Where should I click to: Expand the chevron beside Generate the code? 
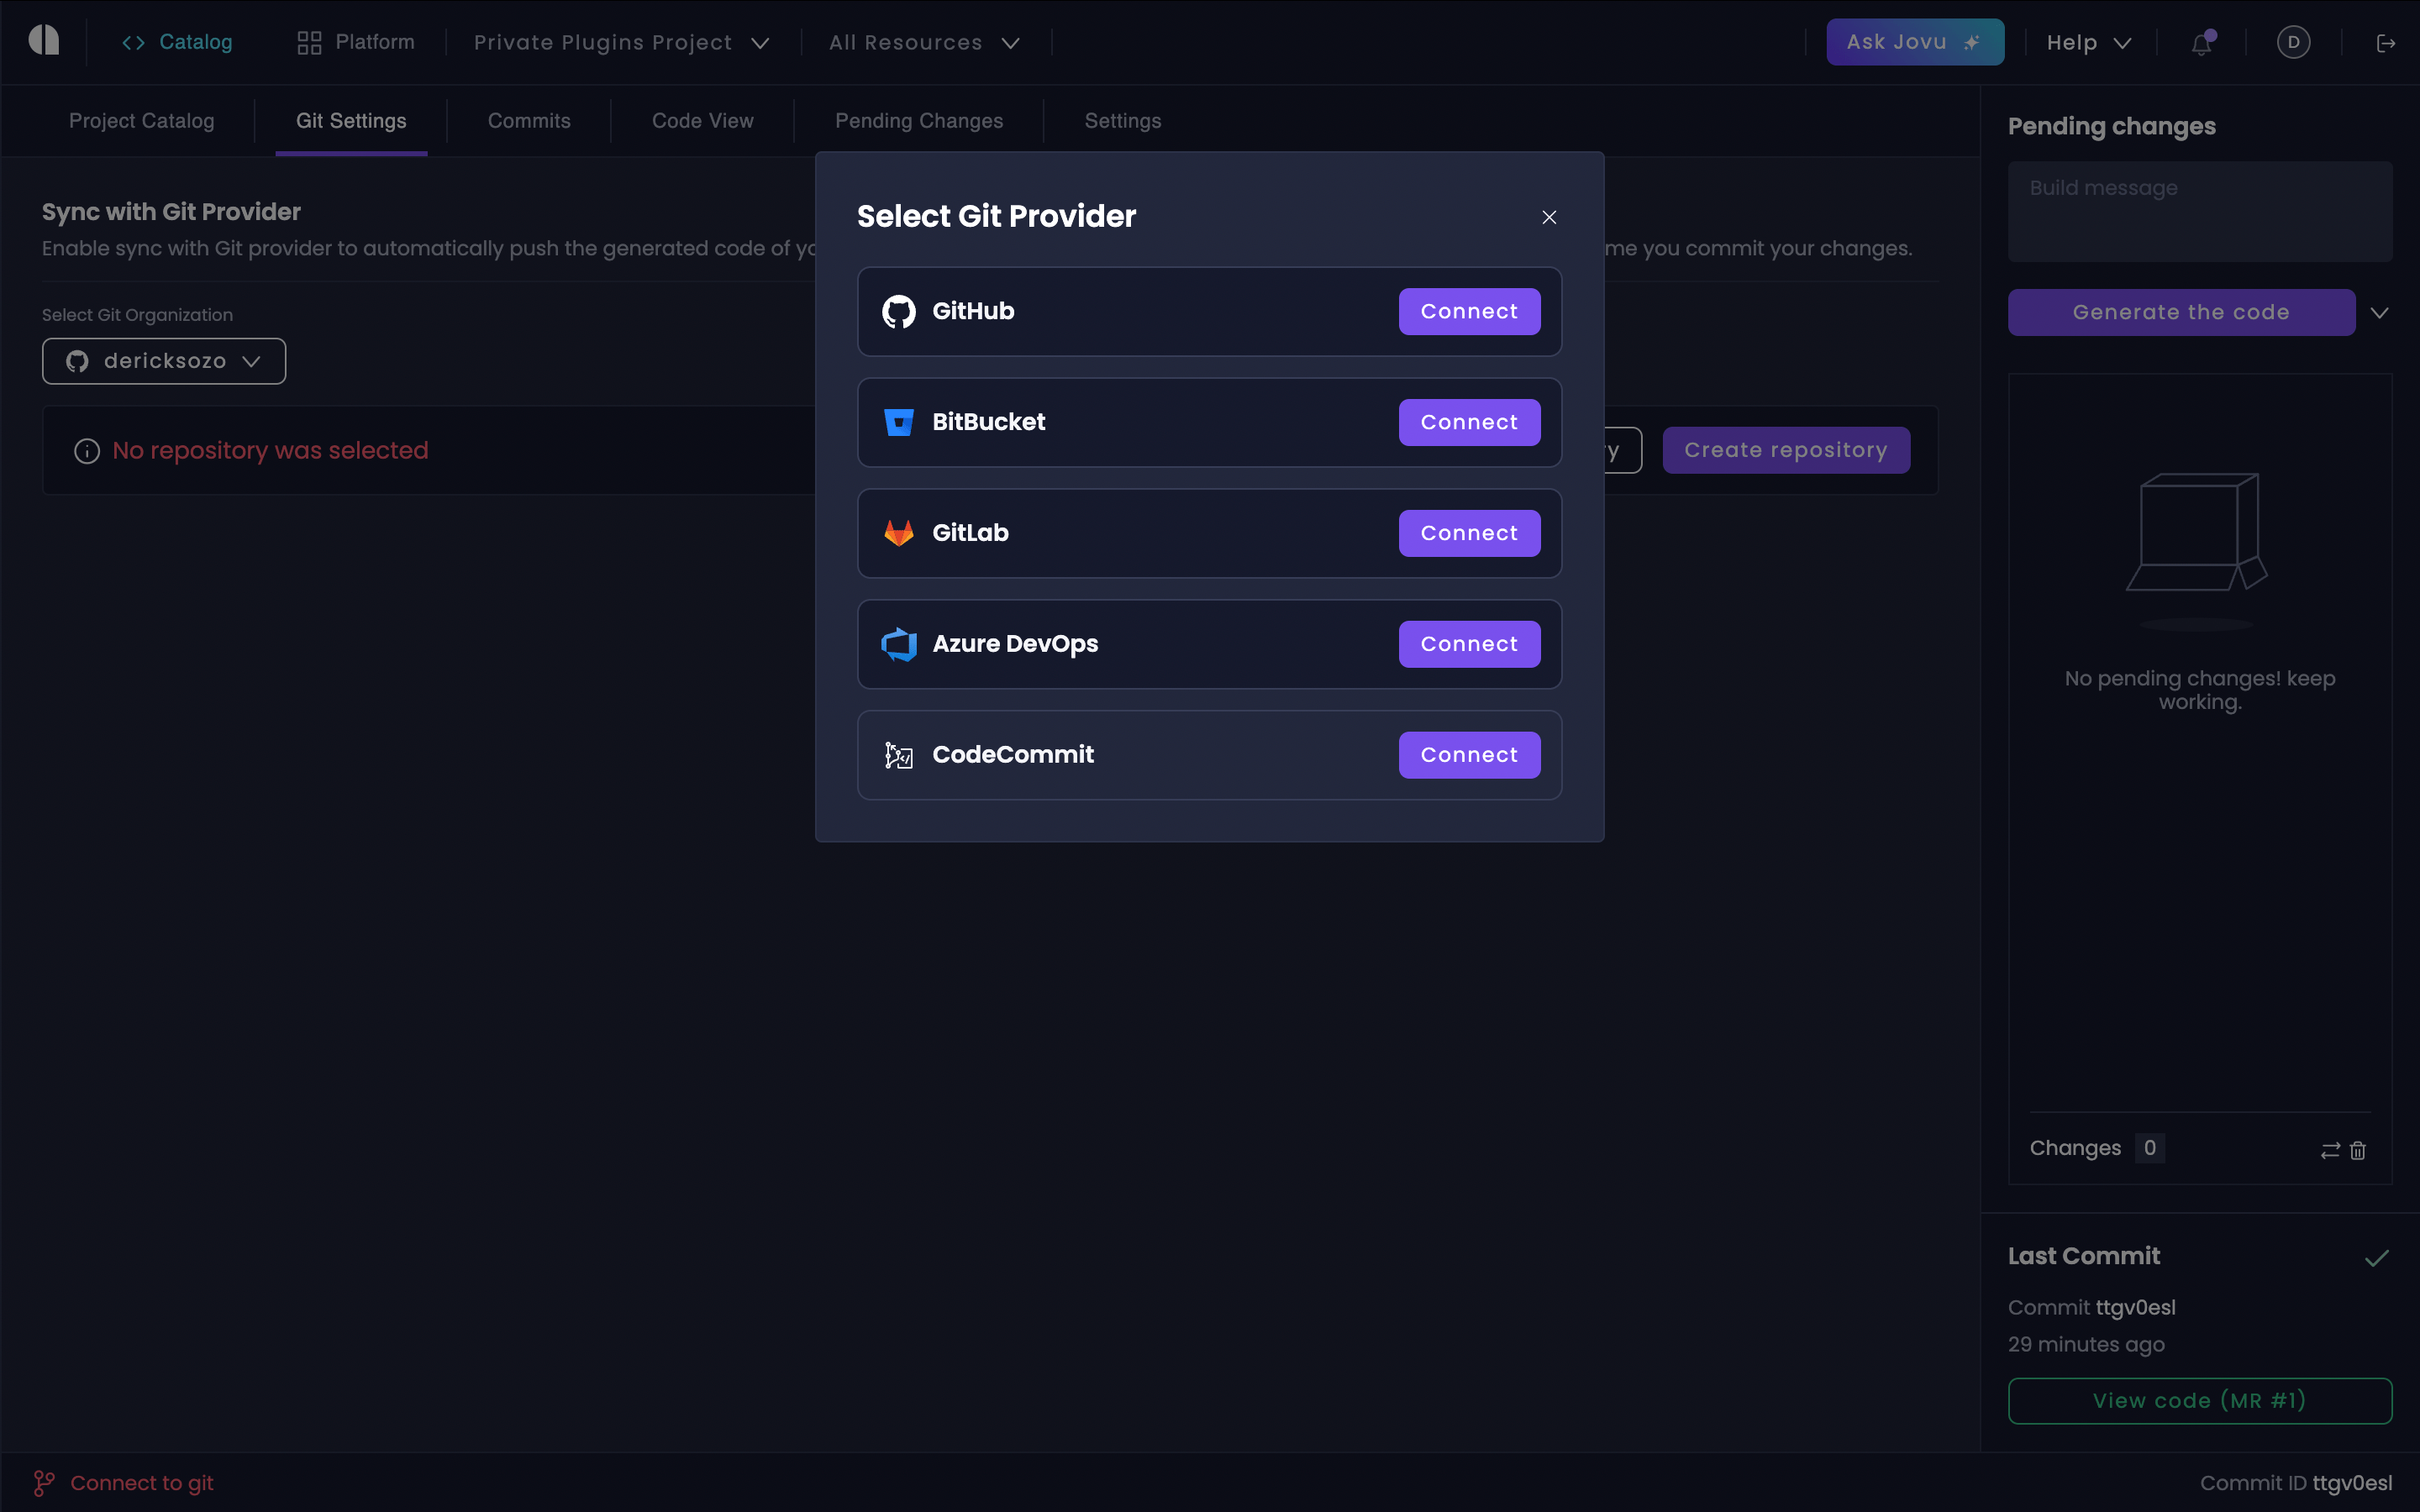coord(2379,313)
